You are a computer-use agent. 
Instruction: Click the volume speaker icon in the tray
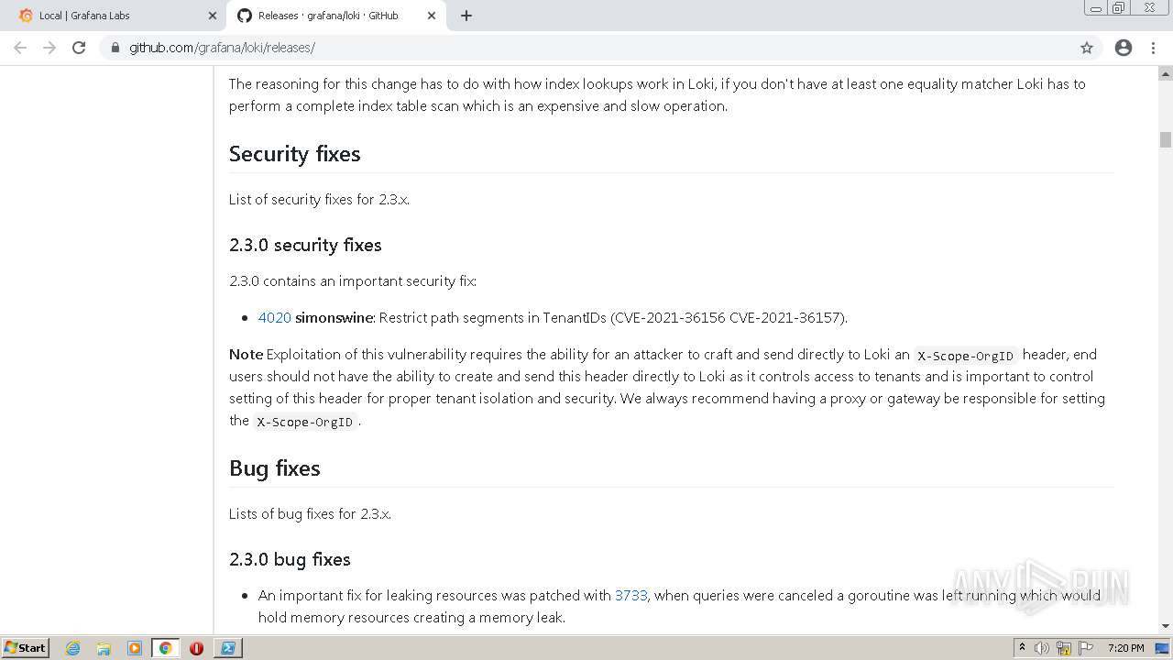pyautogui.click(x=1042, y=648)
